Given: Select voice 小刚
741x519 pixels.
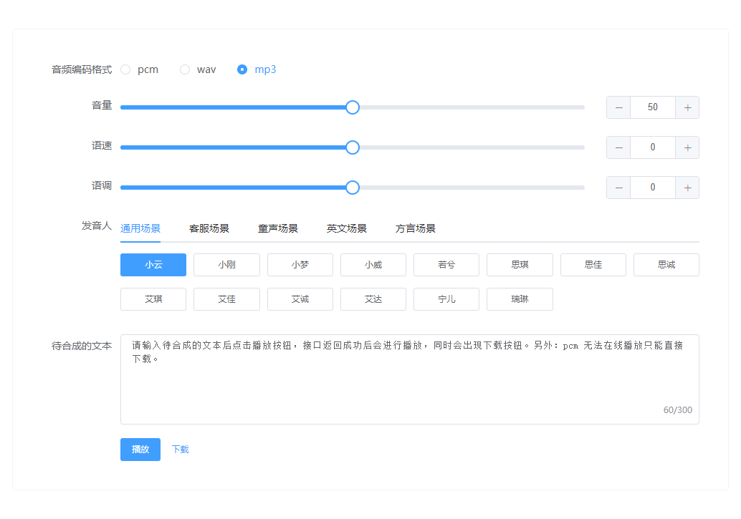Looking at the screenshot, I should point(226,265).
